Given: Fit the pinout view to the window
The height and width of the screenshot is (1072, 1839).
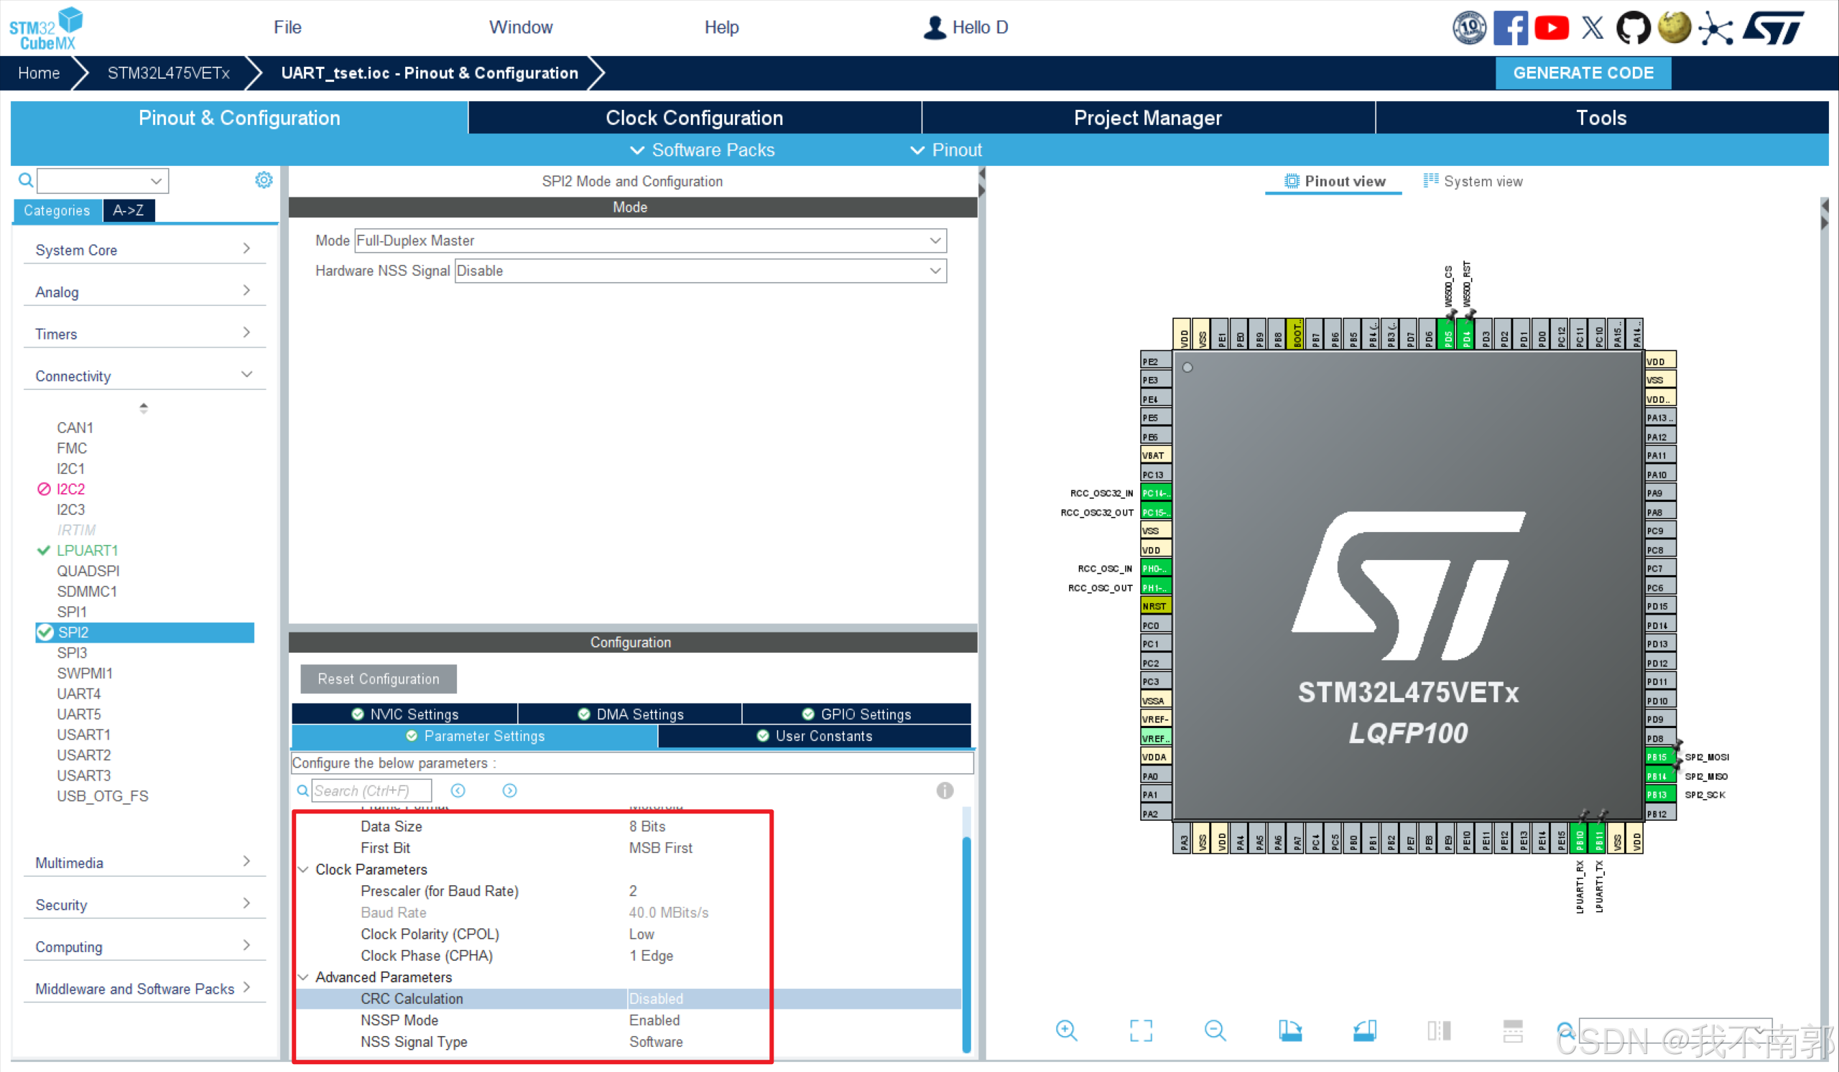Looking at the screenshot, I should click(x=1141, y=1030).
